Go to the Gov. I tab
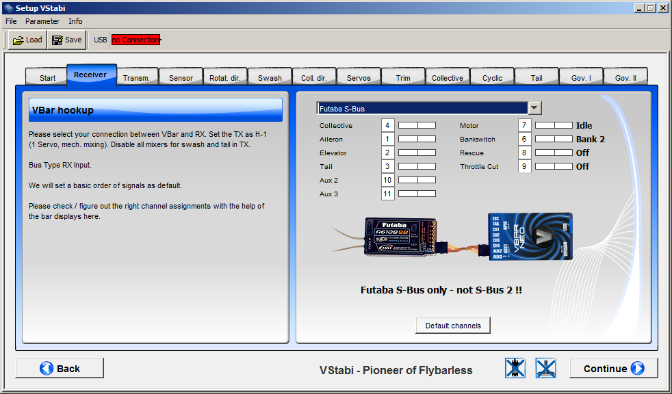The width and height of the screenshot is (672, 394). point(581,77)
